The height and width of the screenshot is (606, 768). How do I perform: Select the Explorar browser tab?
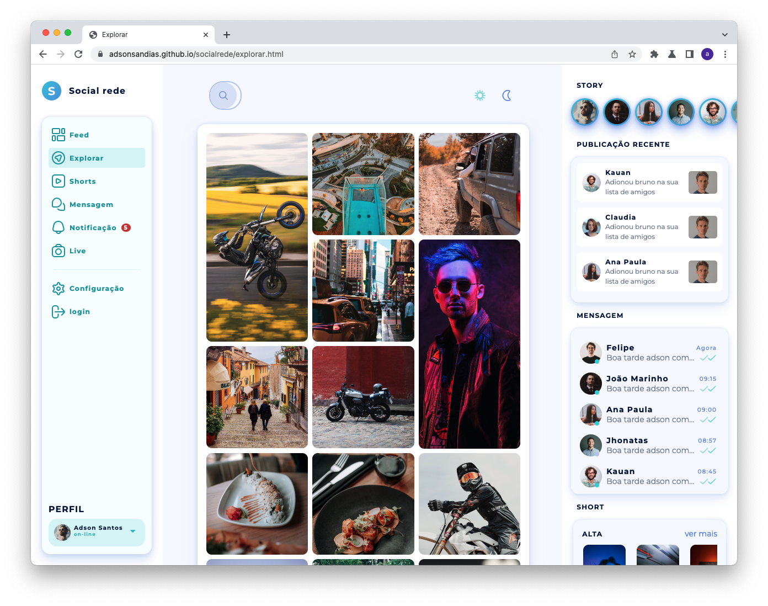148,35
